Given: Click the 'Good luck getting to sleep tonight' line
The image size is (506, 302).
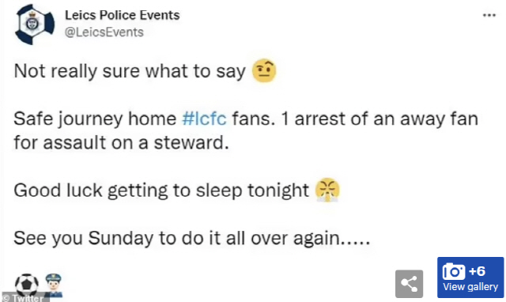Looking at the screenshot, I should click(161, 191).
